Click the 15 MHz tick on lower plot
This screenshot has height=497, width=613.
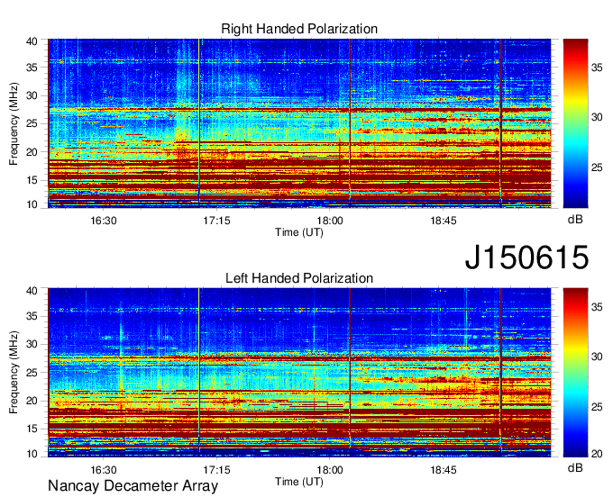tap(32, 429)
